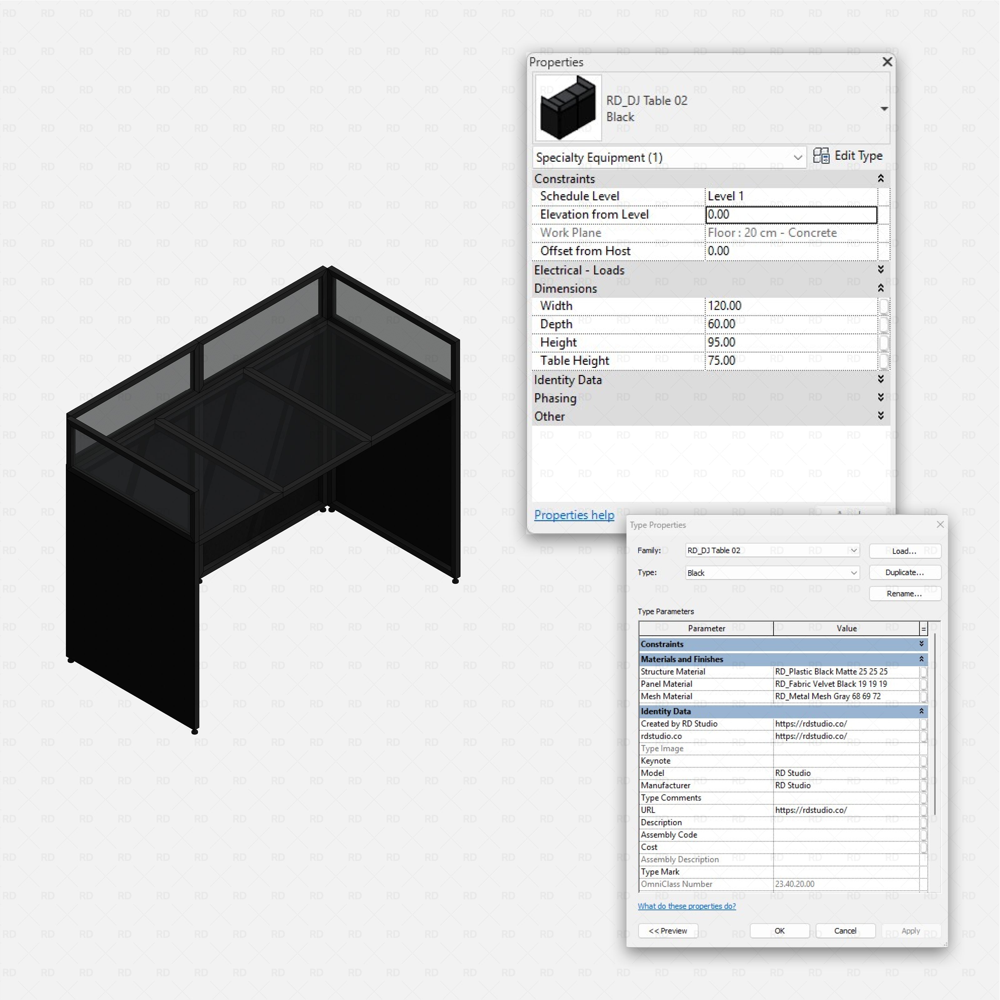Click the Structure Material value cell
The height and width of the screenshot is (1000, 1000).
click(x=846, y=671)
